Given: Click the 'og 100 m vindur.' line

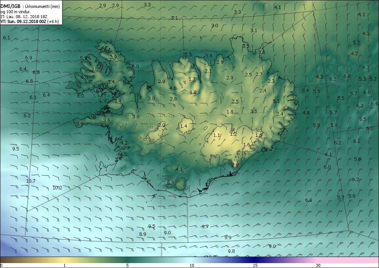Looking at the screenshot, I should [x=16, y=12].
